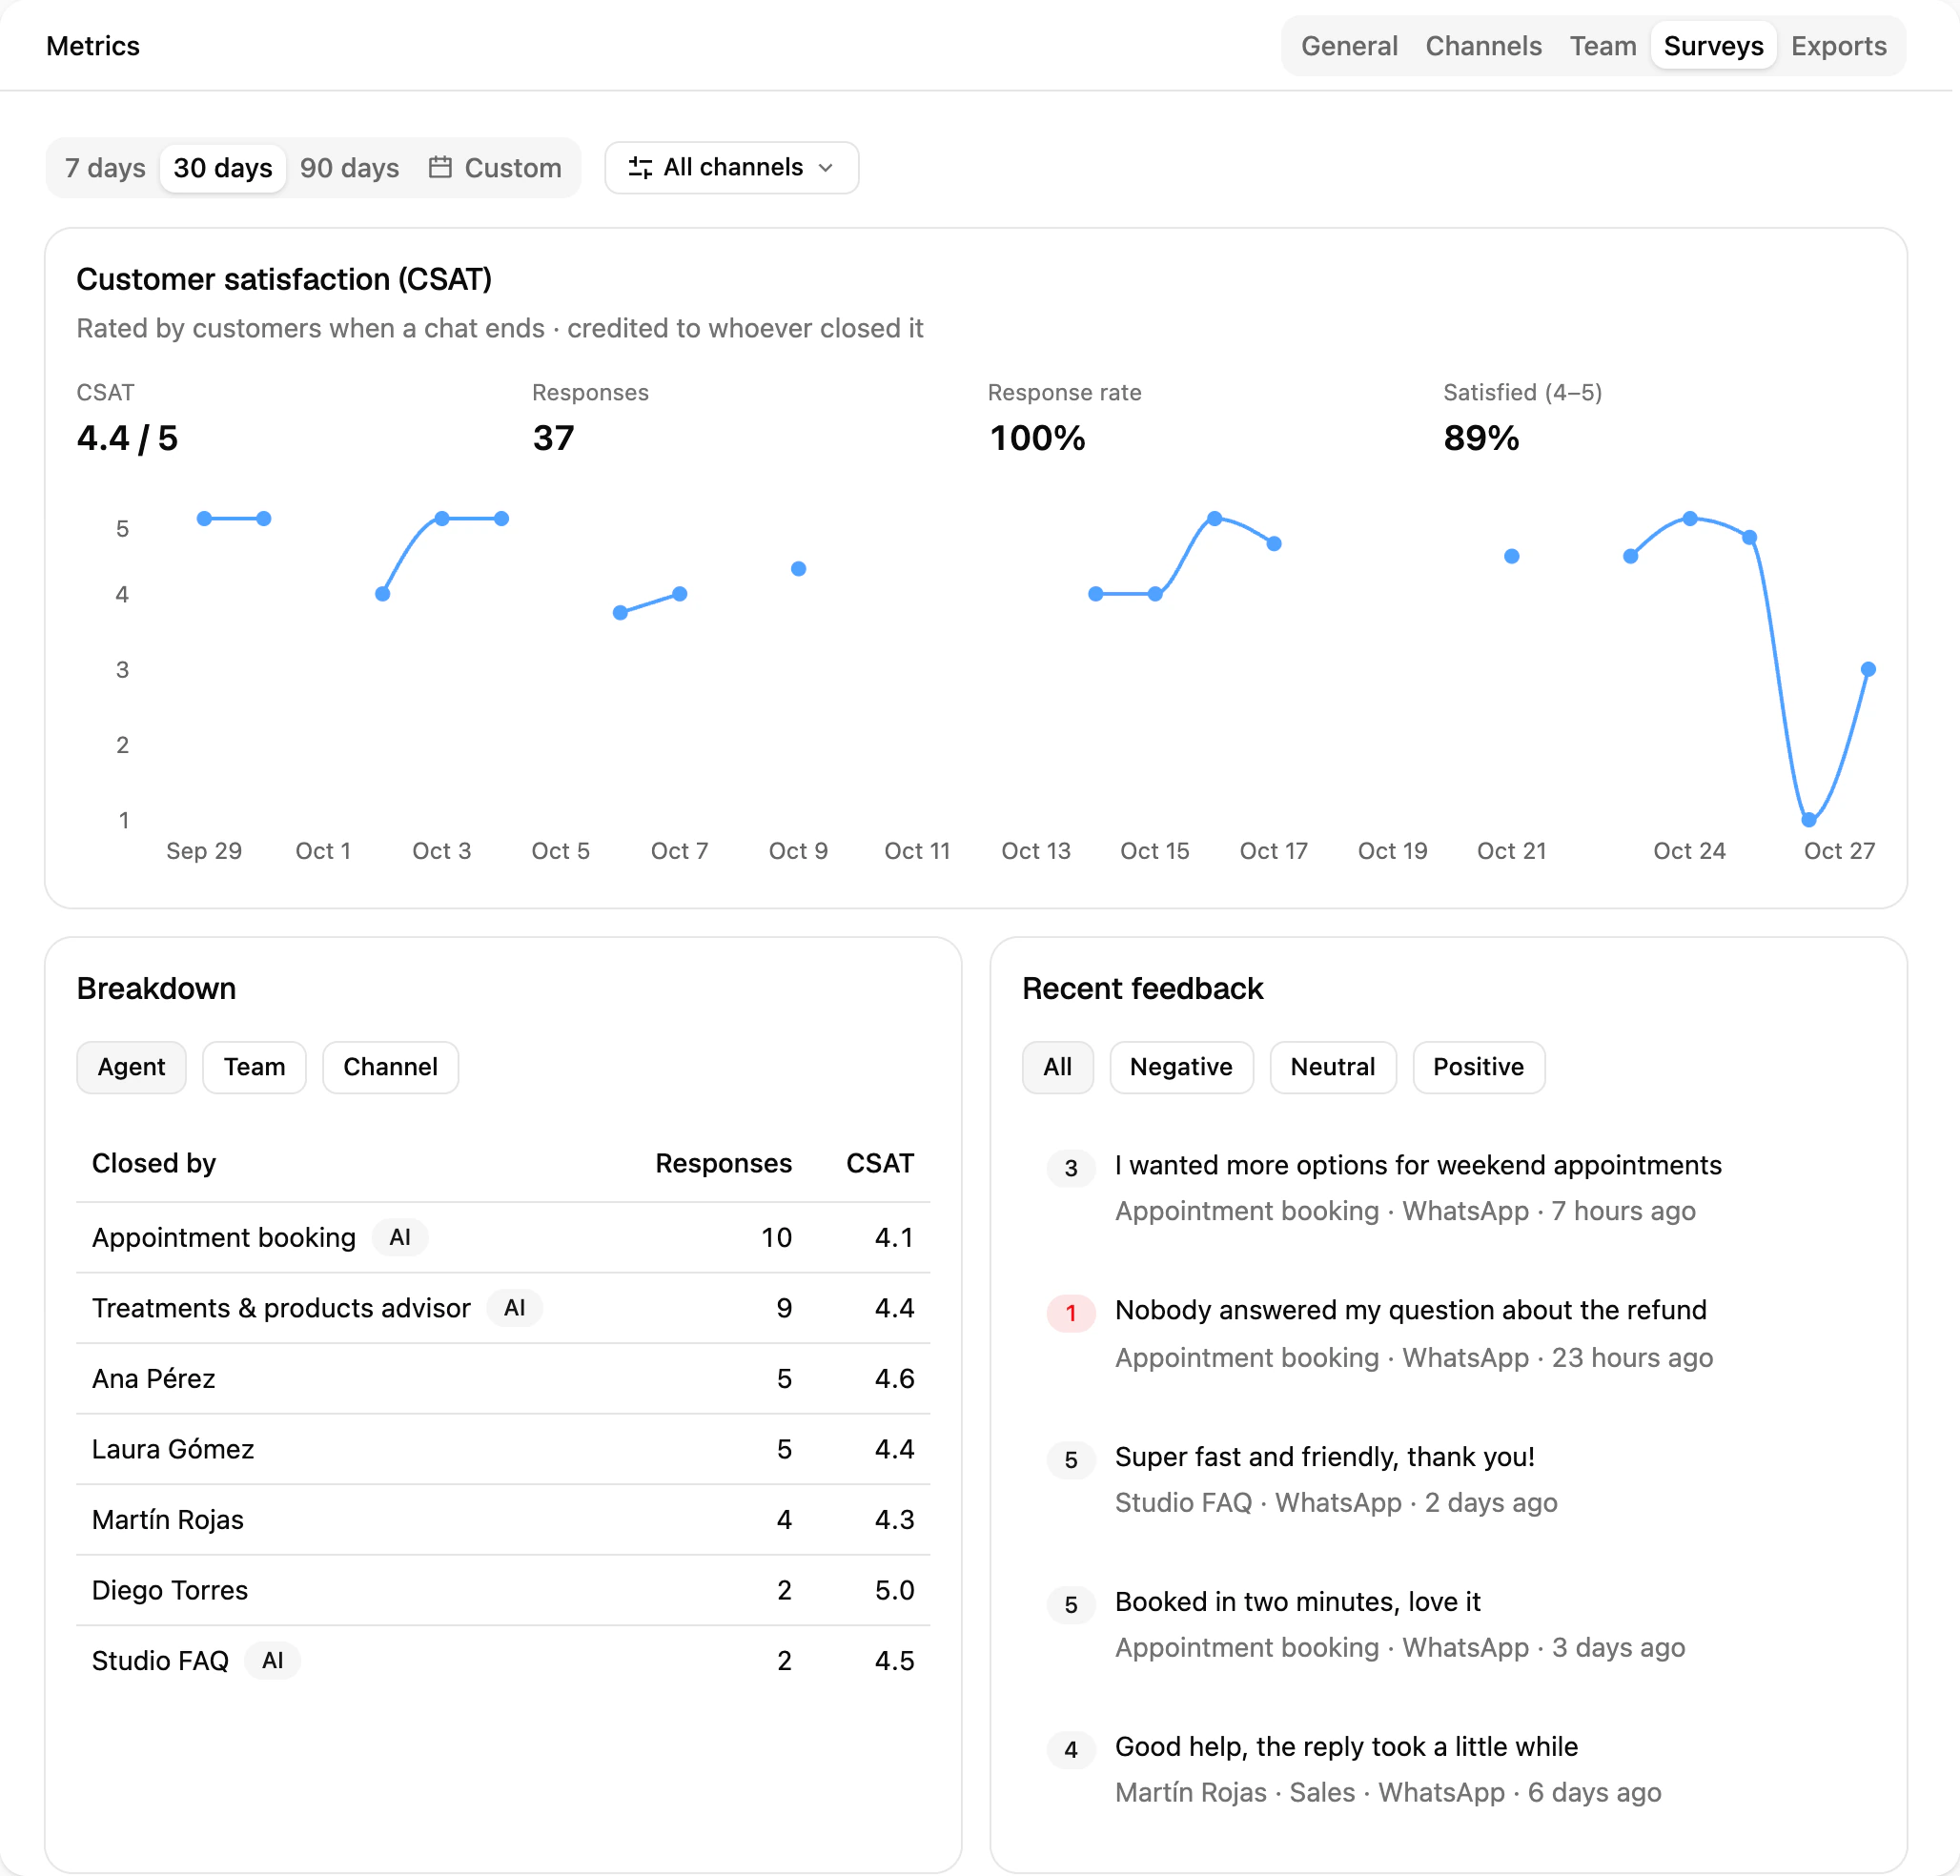Click the rating 5 badge on Super fast feedback
The height and width of the screenshot is (1876, 1960).
click(x=1071, y=1460)
